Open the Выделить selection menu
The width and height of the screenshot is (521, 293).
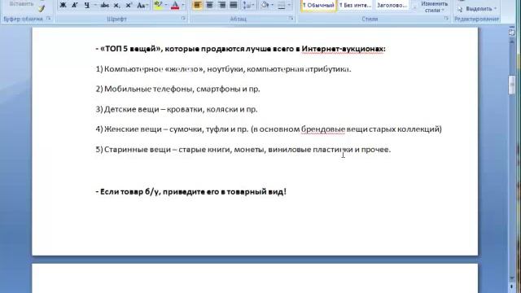pos(477,9)
